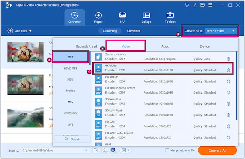Open the shopping cart purchase icon

187,5
